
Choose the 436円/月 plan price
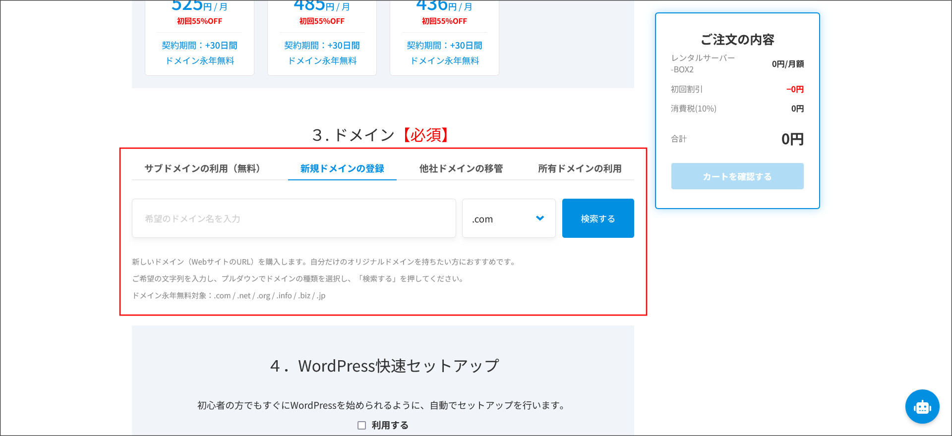point(444,6)
